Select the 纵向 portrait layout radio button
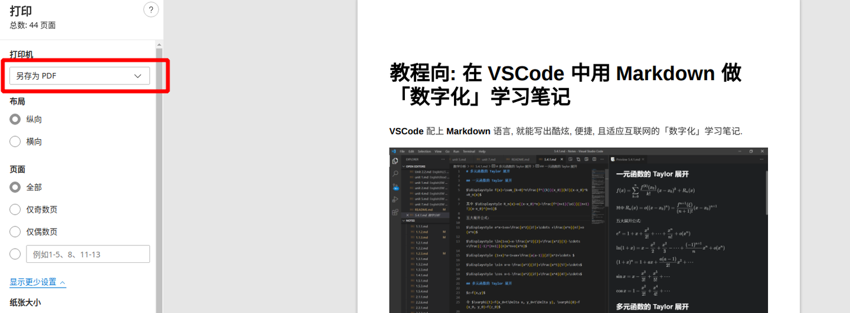 [15, 119]
